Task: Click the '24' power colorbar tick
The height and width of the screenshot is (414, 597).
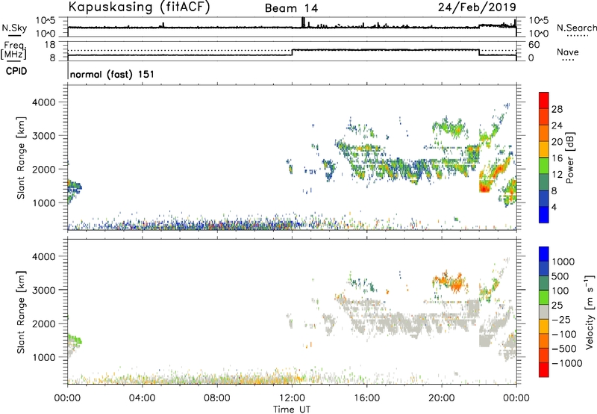Action: [557, 126]
